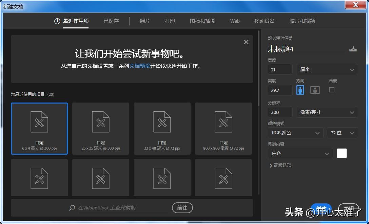Open the 像素/英寸 resolution unit dropdown
Screen dimensions: 369x224
tap(327, 112)
